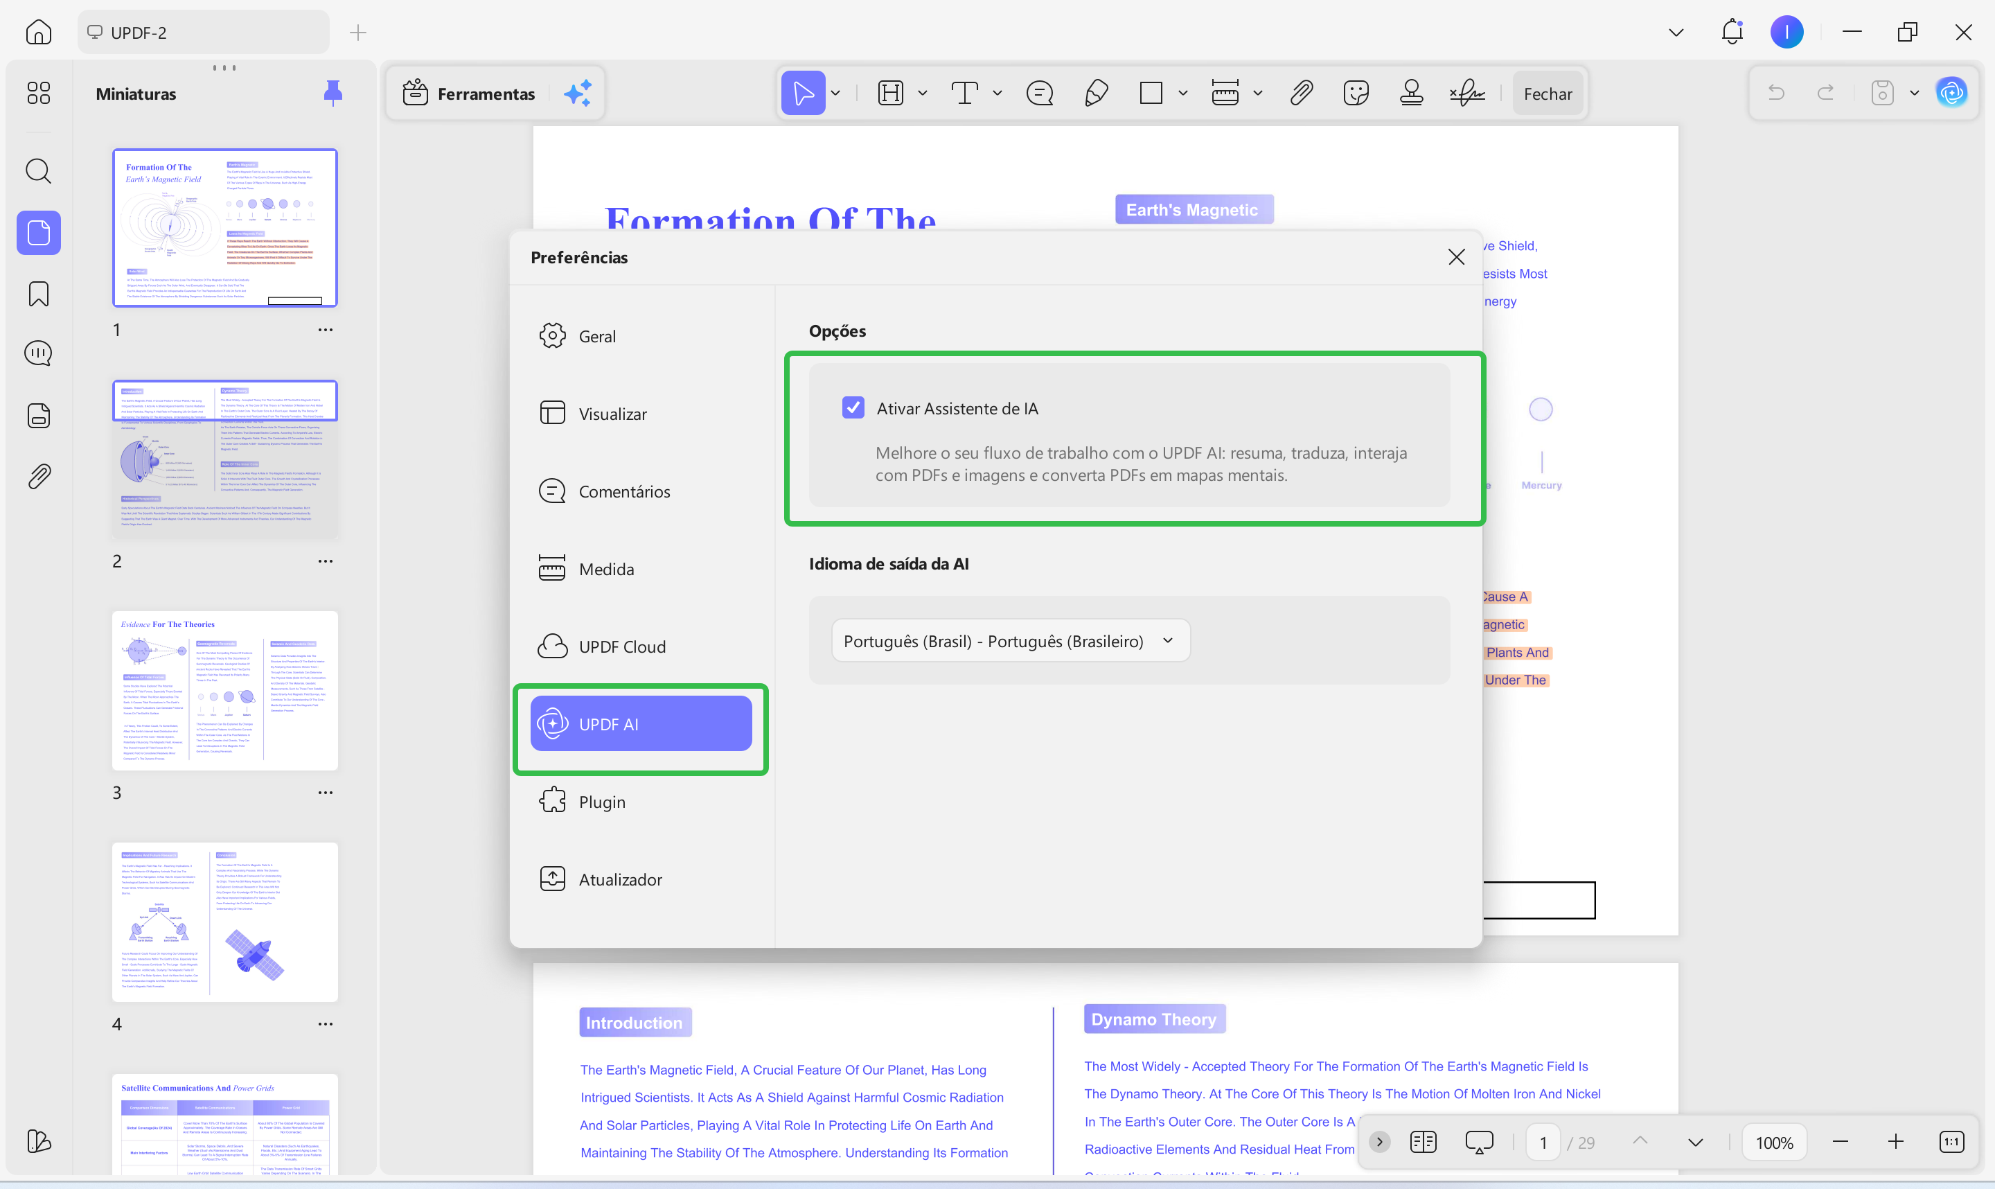Switch to the UPDF-2 tab
1995x1189 pixels.
coord(204,32)
